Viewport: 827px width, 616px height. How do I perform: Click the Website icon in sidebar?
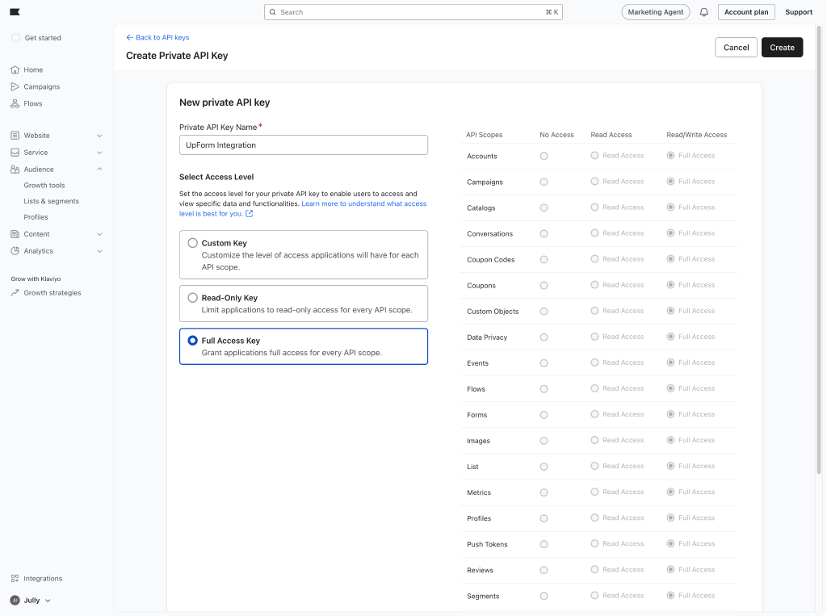point(15,136)
